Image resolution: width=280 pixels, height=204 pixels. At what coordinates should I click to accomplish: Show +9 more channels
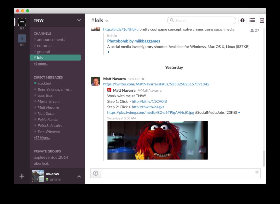pyautogui.click(x=41, y=64)
